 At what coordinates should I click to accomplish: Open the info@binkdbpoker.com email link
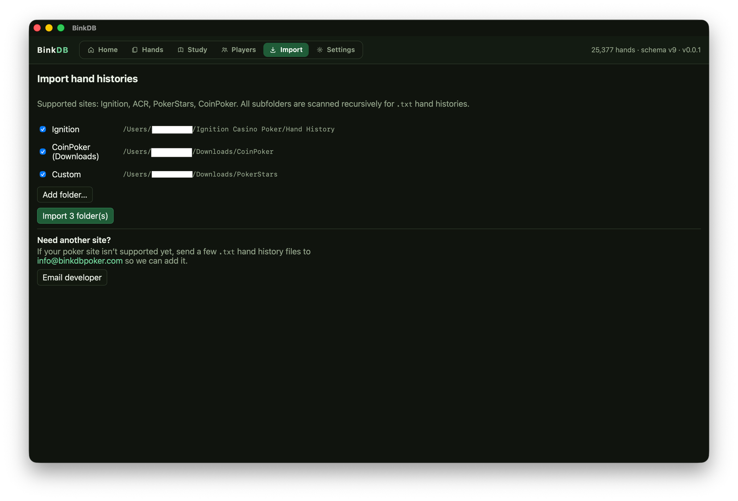[80, 261]
